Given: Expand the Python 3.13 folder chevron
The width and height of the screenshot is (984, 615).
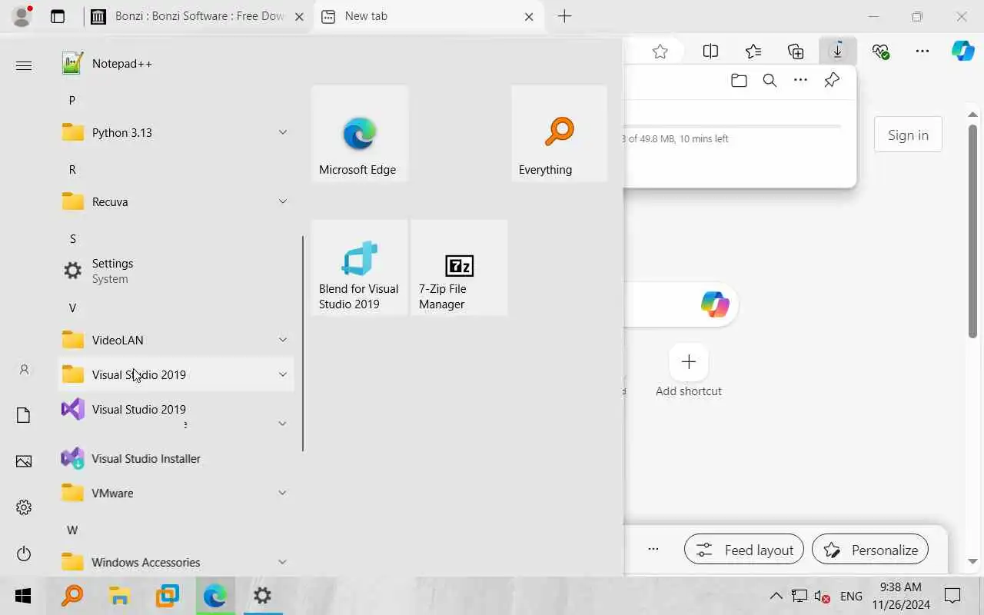Looking at the screenshot, I should [x=282, y=132].
